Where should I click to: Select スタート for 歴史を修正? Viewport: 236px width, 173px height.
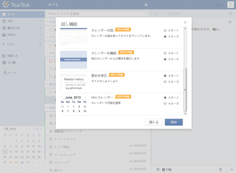pyautogui.click(x=165, y=76)
